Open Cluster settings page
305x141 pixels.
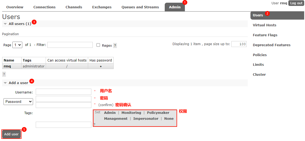tap(259, 74)
